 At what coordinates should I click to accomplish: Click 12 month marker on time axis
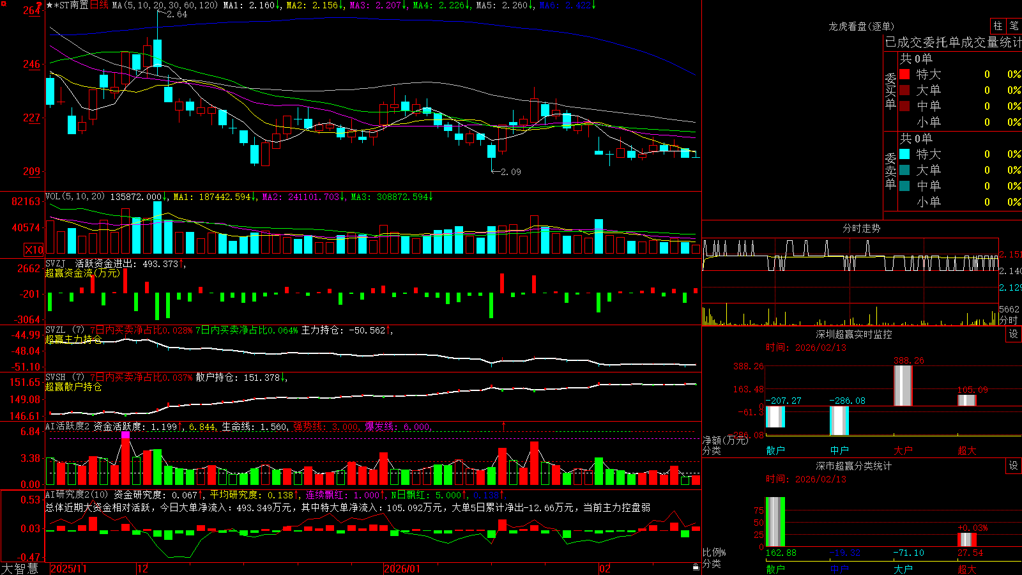coord(142,569)
